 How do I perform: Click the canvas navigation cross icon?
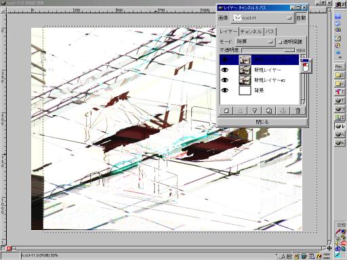click(x=329, y=248)
